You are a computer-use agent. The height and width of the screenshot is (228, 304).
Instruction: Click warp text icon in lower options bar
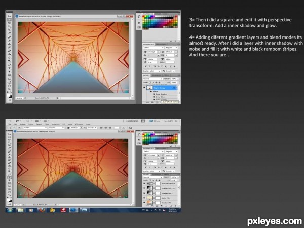coord(124,128)
